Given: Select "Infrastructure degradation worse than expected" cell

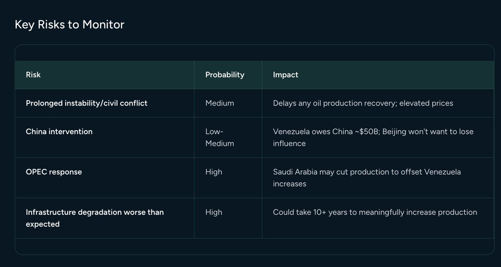Looking at the screenshot, I should pyautogui.click(x=94, y=218).
